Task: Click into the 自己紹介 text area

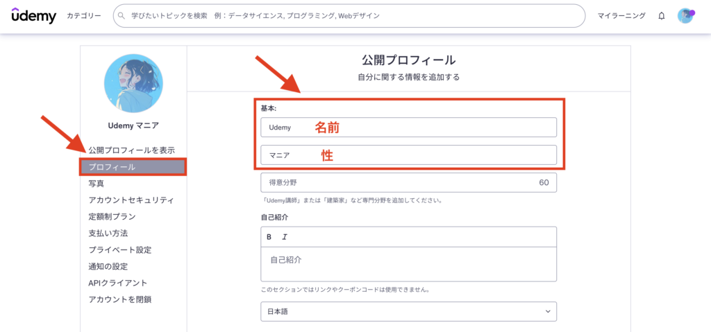Action: click(x=408, y=264)
